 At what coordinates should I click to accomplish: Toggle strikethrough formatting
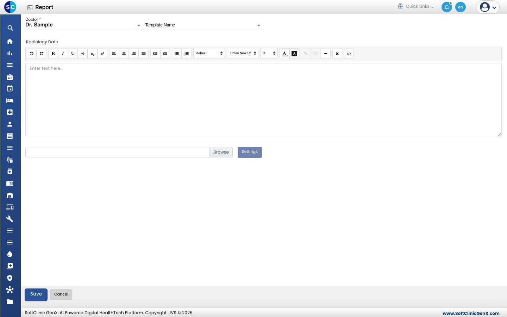click(83, 54)
